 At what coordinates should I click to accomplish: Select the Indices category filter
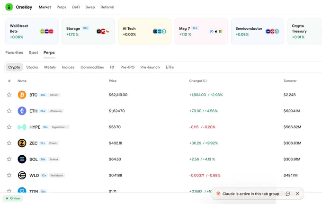(x=68, y=67)
